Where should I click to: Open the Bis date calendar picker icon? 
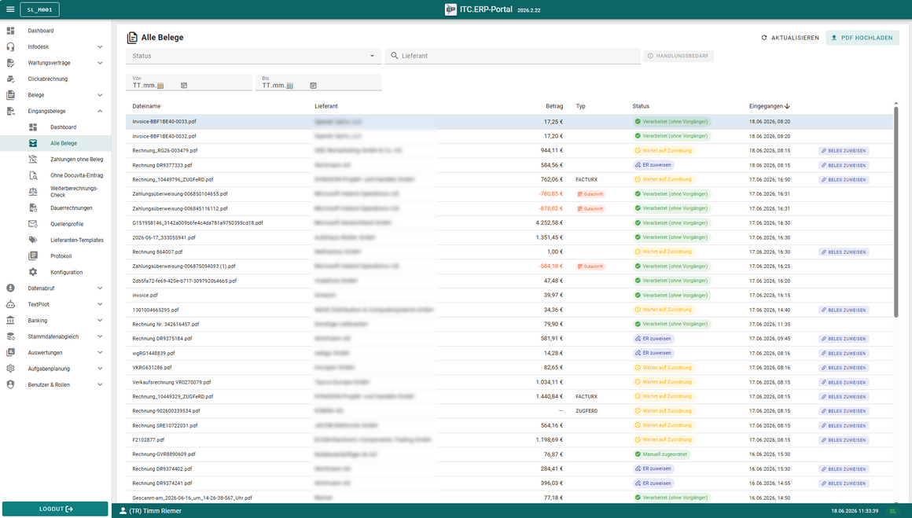[x=313, y=86]
